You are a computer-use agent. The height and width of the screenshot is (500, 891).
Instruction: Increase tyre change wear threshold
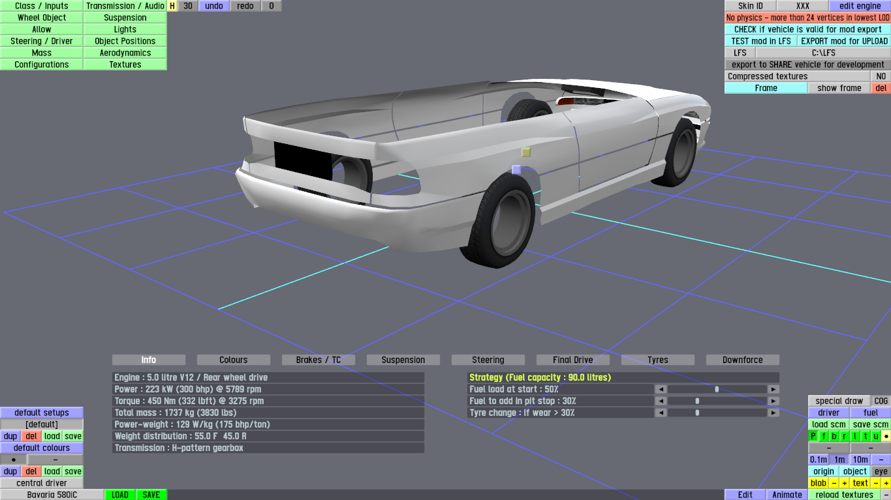774,413
